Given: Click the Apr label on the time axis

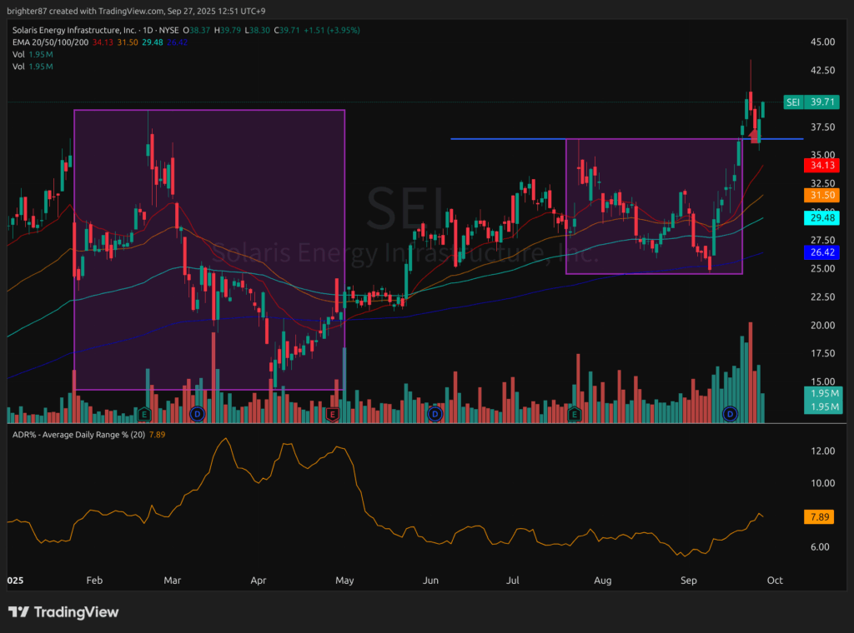Looking at the screenshot, I should pyautogui.click(x=259, y=581).
